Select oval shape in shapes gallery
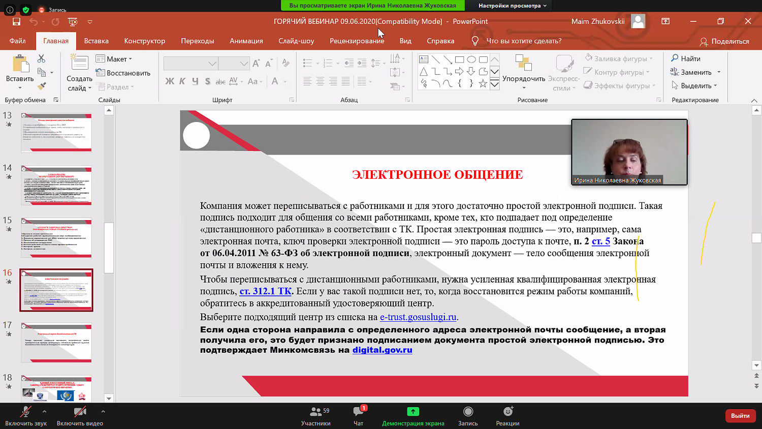Screen dimensions: 762x429 (x=471, y=59)
